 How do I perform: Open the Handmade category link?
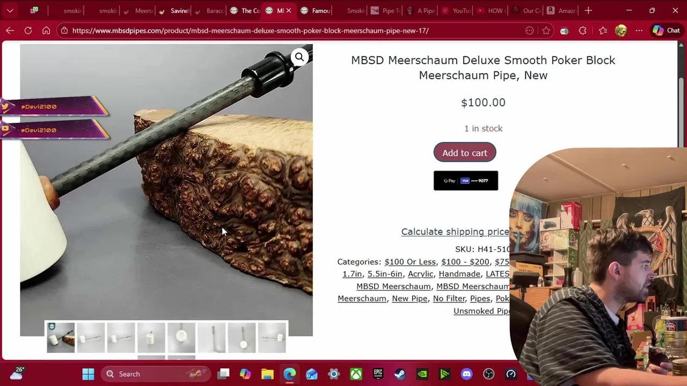[459, 274]
